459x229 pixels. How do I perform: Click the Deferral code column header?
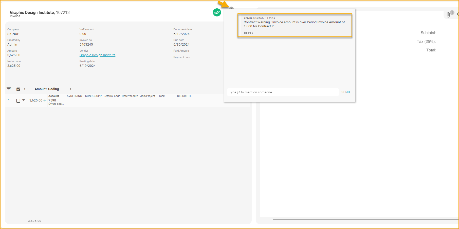pyautogui.click(x=112, y=96)
